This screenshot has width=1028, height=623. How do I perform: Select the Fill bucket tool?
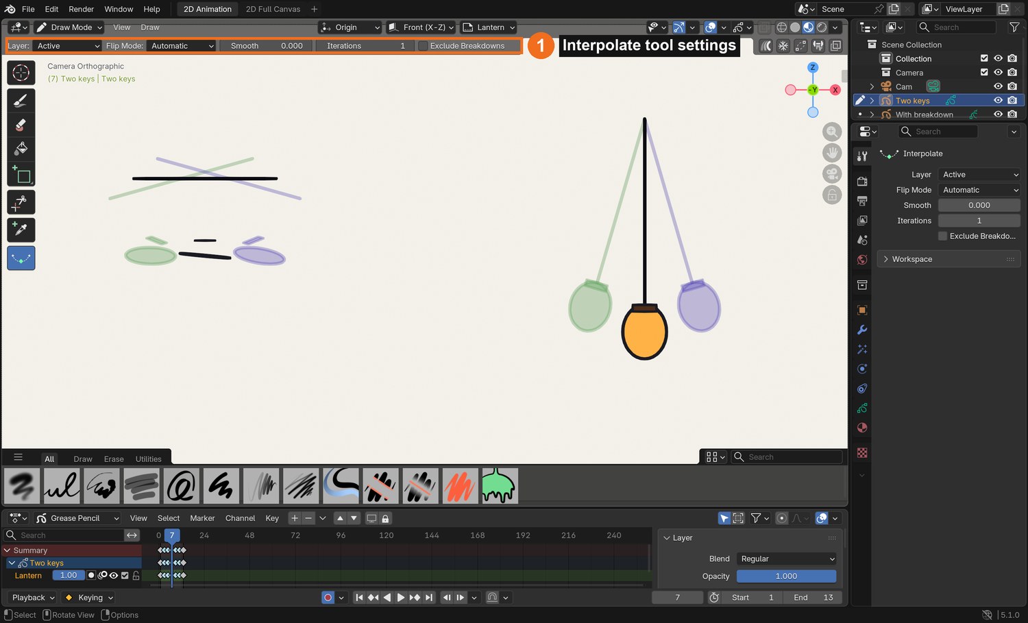(21, 149)
